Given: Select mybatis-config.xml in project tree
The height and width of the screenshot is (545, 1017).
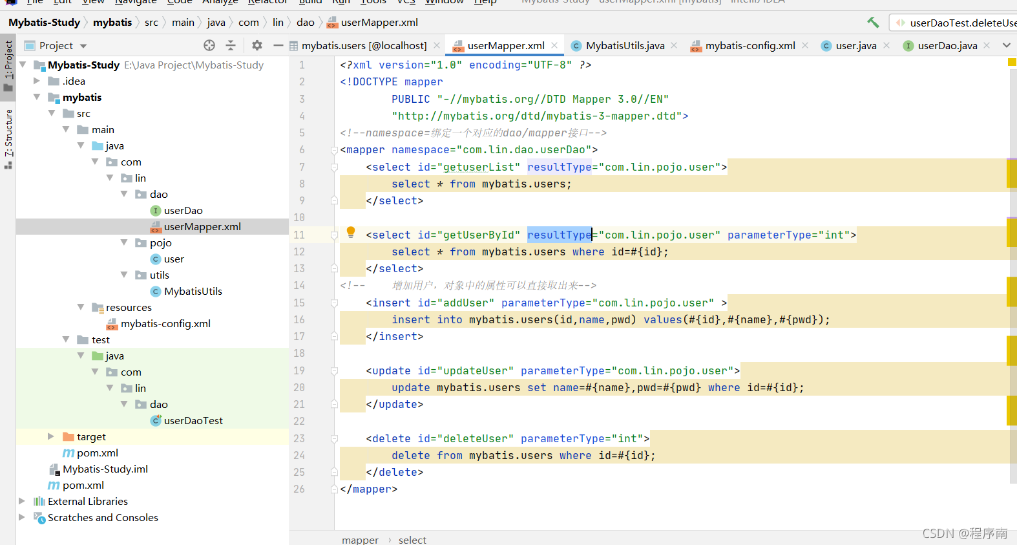Looking at the screenshot, I should click(x=165, y=323).
